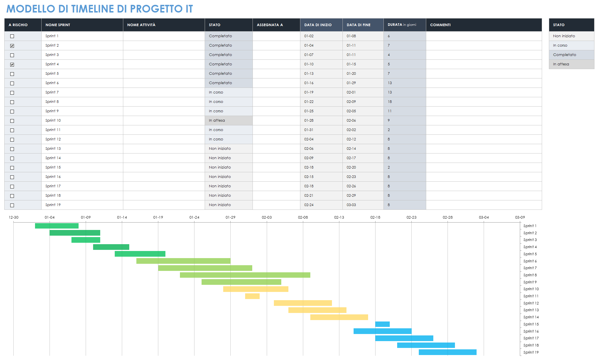Image resolution: width=599 pixels, height=361 pixels.
Task: Select the 'In attesa' status of Sprint 10
Action: 229,121
